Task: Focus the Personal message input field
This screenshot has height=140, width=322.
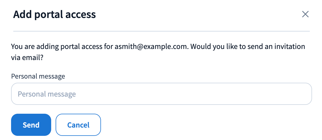Action: pyautogui.click(x=161, y=94)
